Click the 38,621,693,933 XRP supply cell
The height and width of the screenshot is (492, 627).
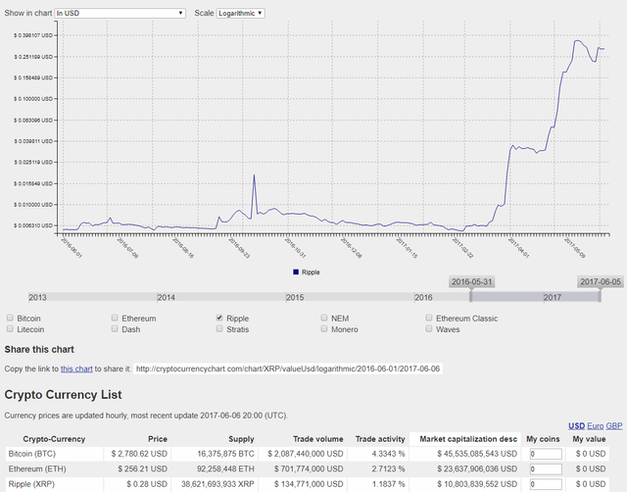[217, 484]
